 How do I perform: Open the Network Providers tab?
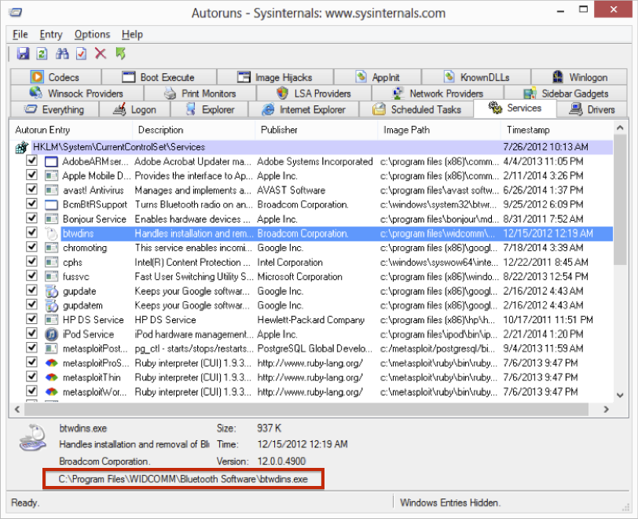coord(438,94)
